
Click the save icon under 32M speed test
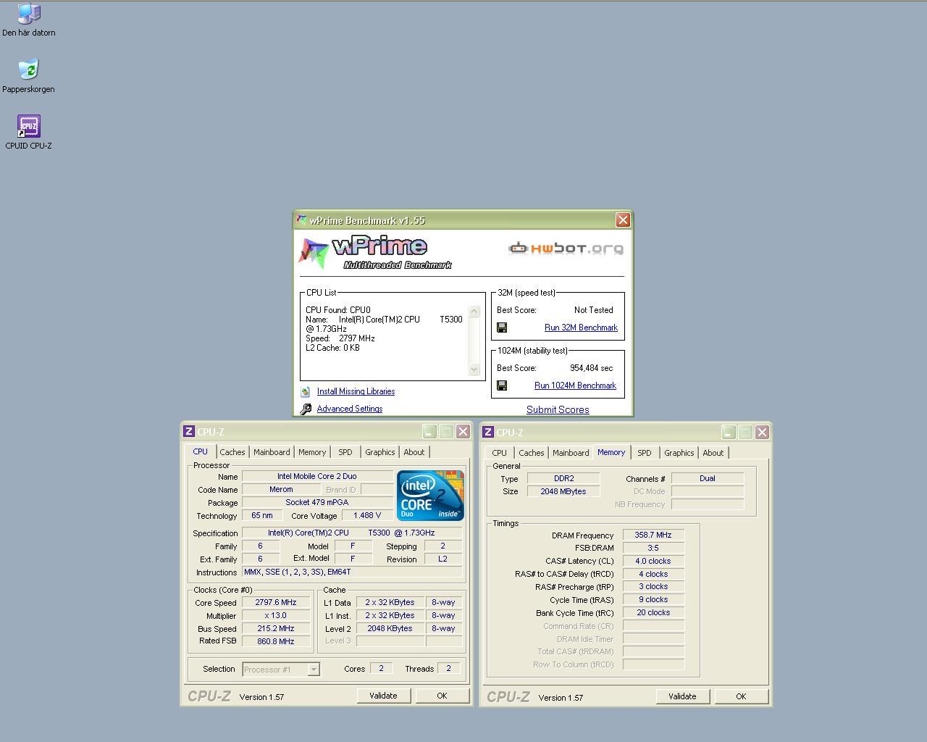(502, 328)
